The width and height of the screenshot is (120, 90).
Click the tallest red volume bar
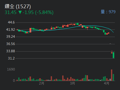coord(111,75)
